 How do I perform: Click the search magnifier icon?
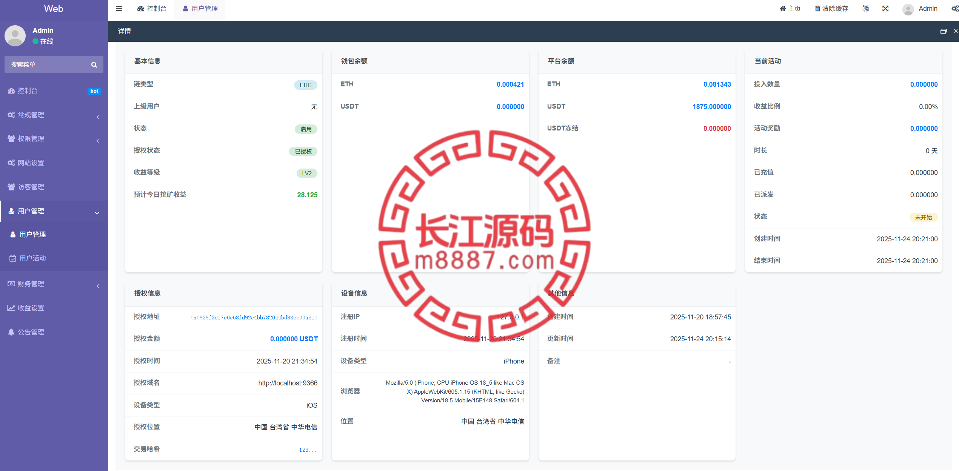pyautogui.click(x=94, y=65)
